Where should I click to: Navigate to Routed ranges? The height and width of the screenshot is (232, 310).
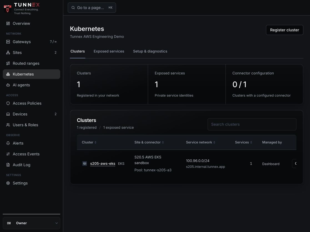(31, 63)
